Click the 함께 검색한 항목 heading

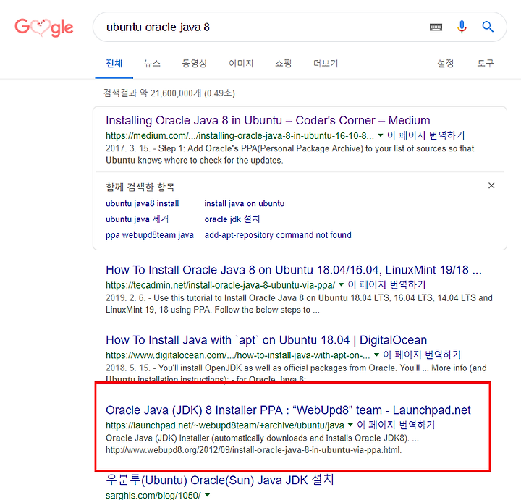[140, 187]
